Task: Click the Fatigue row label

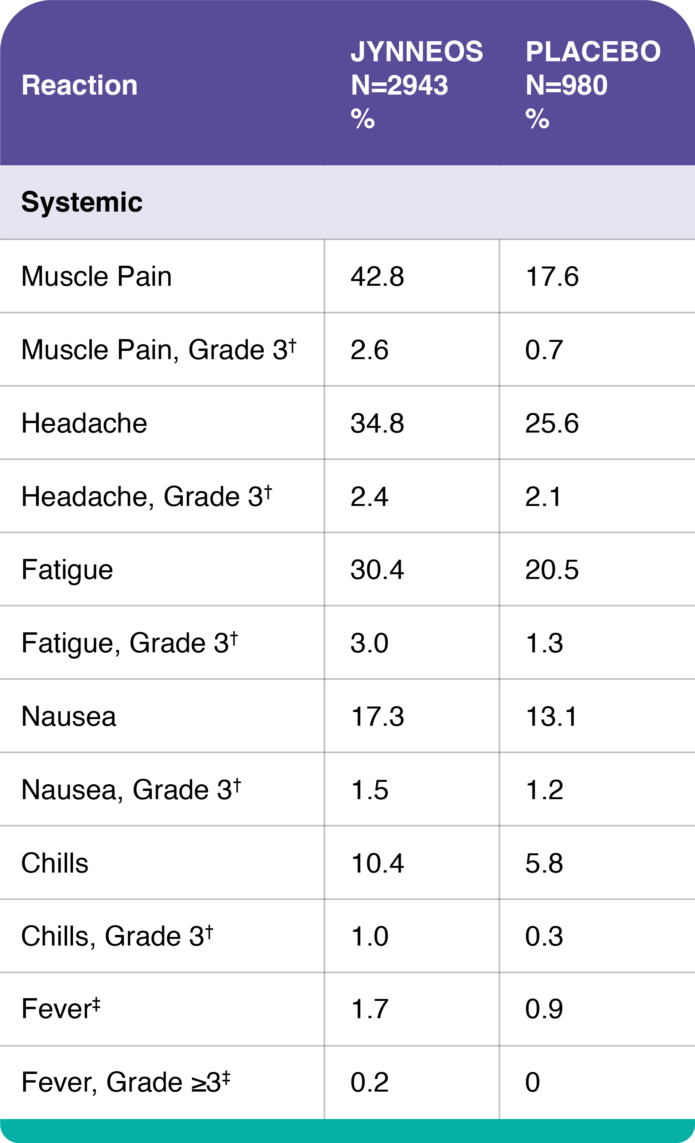Action: (67, 570)
